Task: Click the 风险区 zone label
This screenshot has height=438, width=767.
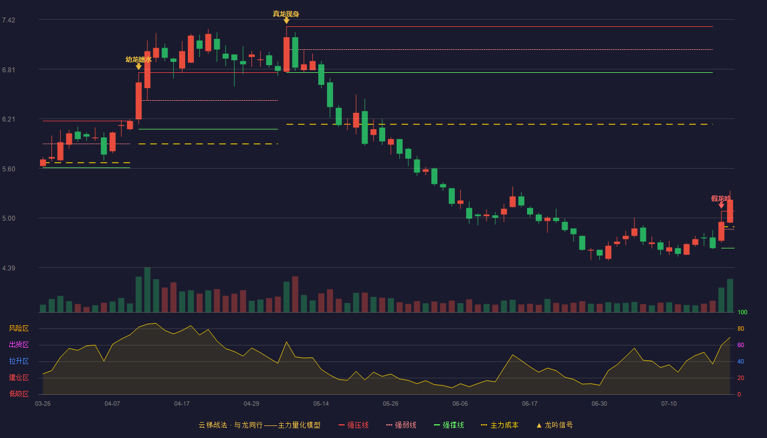Action: [19, 328]
